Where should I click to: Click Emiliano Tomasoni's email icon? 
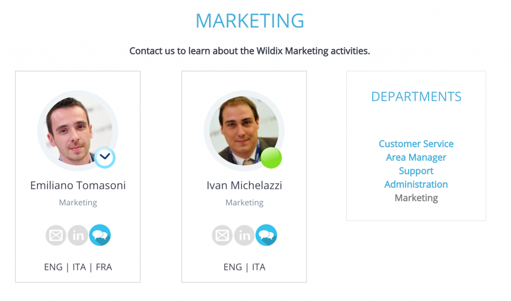56,235
